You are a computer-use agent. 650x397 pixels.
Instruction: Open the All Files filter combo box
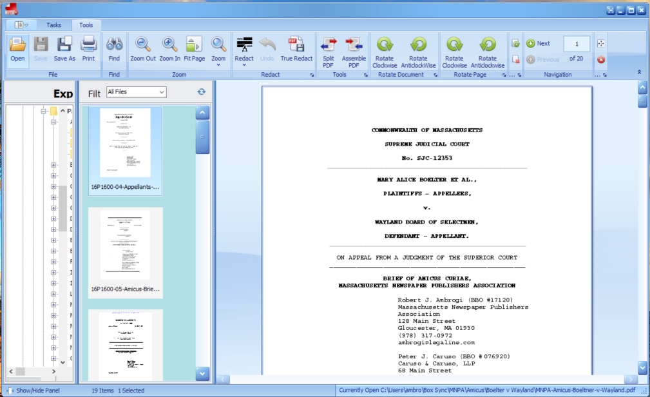point(137,92)
